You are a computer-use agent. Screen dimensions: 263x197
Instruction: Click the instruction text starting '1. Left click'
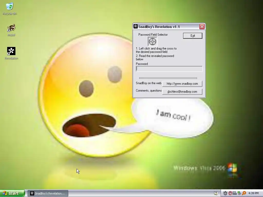click(156, 50)
